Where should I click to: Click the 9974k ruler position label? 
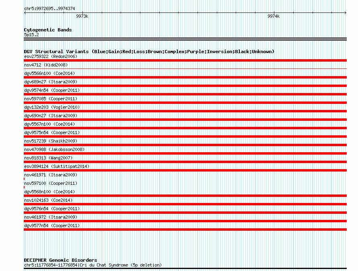point(274,16)
